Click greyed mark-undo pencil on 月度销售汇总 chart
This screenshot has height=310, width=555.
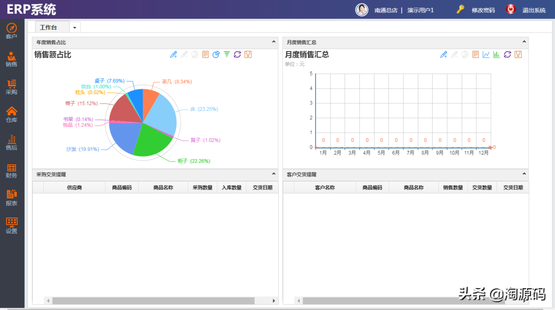tap(454, 54)
